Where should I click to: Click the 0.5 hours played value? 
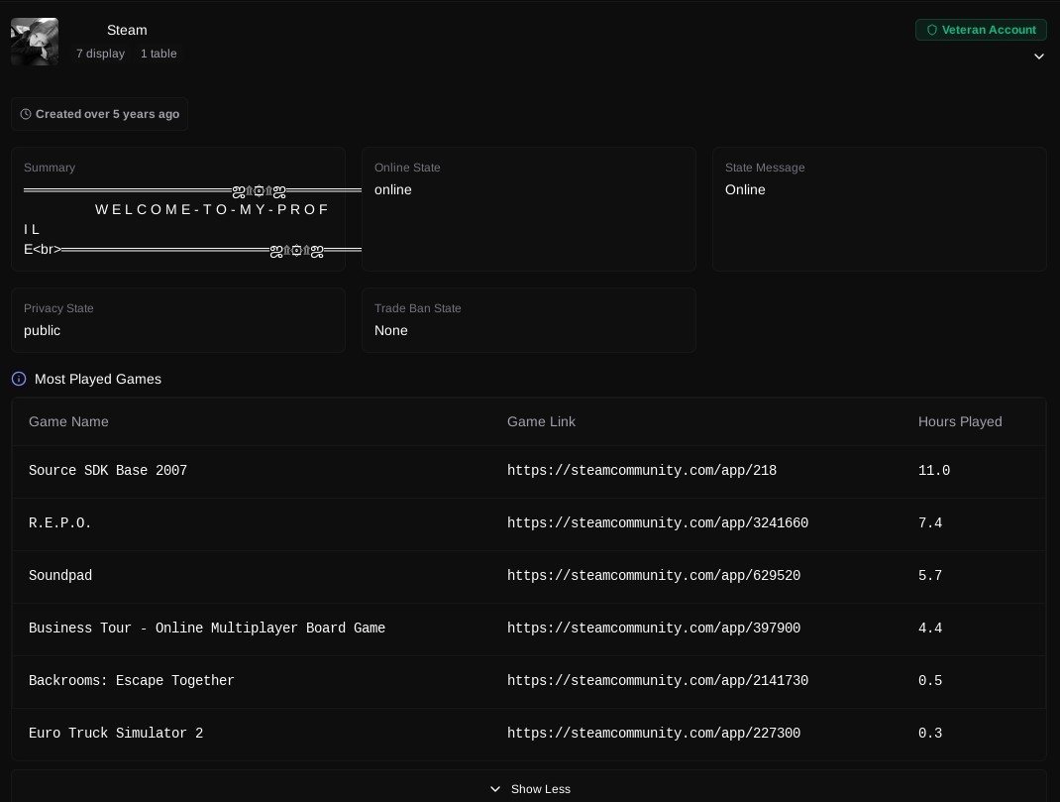(929, 681)
